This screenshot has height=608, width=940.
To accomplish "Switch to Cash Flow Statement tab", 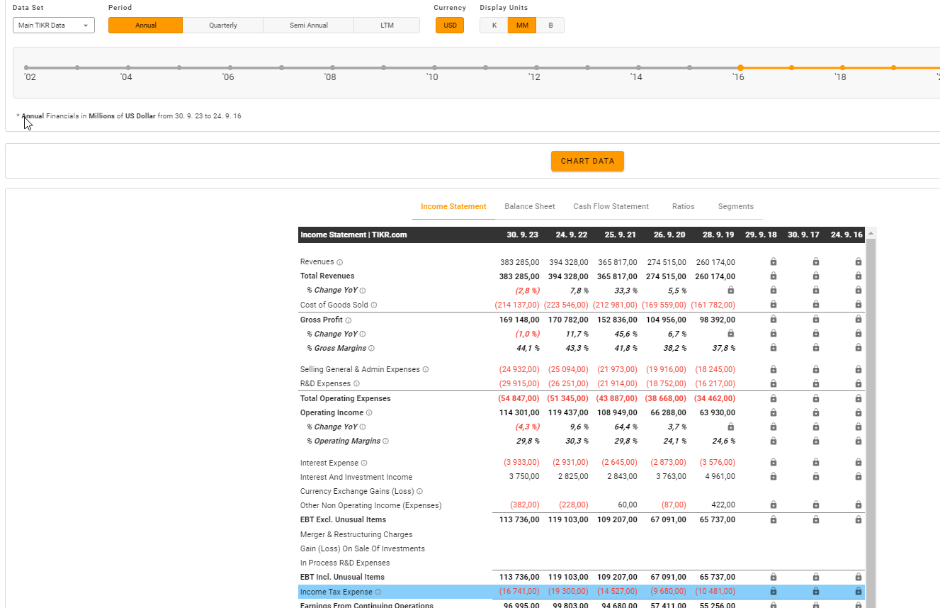I will 611,207.
